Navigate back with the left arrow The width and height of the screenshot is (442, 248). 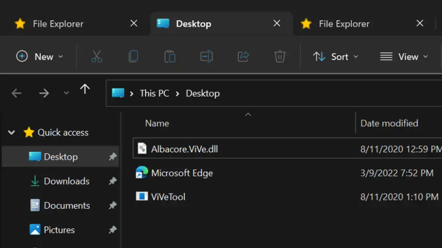click(17, 93)
